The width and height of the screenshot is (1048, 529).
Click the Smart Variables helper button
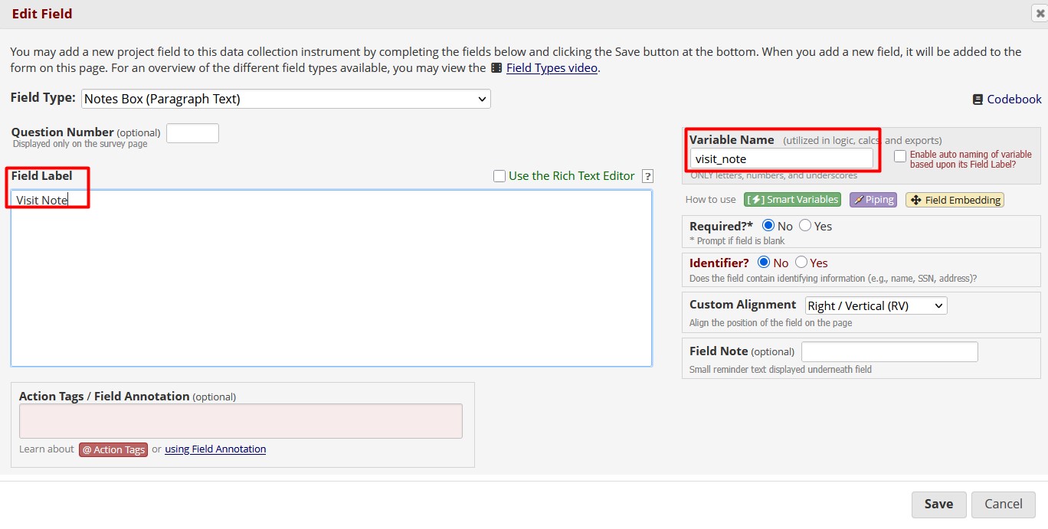pyautogui.click(x=792, y=199)
